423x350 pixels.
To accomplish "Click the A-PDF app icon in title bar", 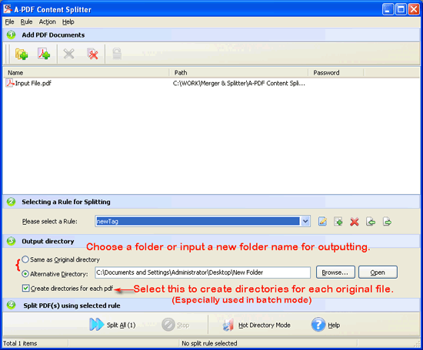I will point(8,9).
